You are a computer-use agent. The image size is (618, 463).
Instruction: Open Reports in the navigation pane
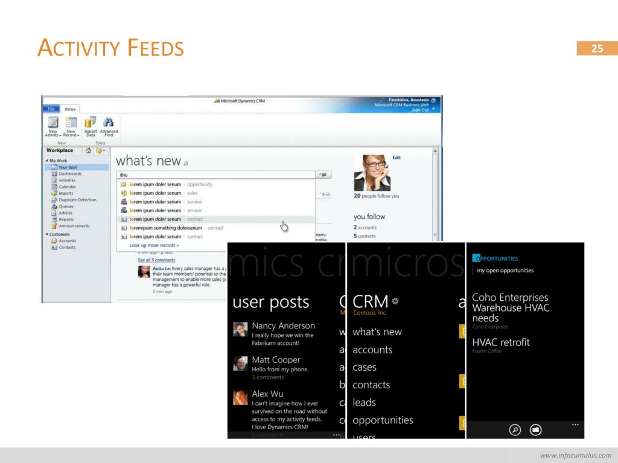tap(62, 219)
